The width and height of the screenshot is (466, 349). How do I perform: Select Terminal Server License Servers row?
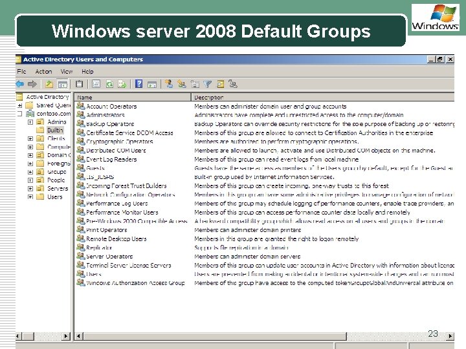click(x=265, y=266)
